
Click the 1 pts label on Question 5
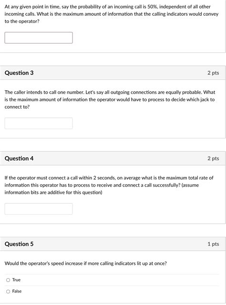(x=213, y=244)
